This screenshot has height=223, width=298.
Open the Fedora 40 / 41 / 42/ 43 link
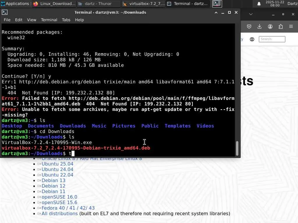pos(68,208)
